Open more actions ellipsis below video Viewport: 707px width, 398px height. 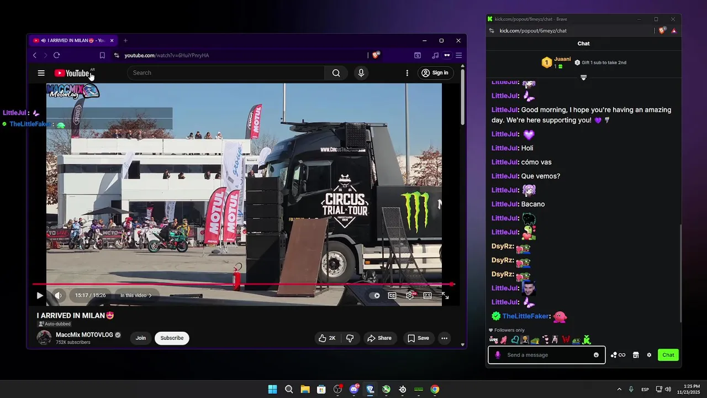tap(444, 338)
